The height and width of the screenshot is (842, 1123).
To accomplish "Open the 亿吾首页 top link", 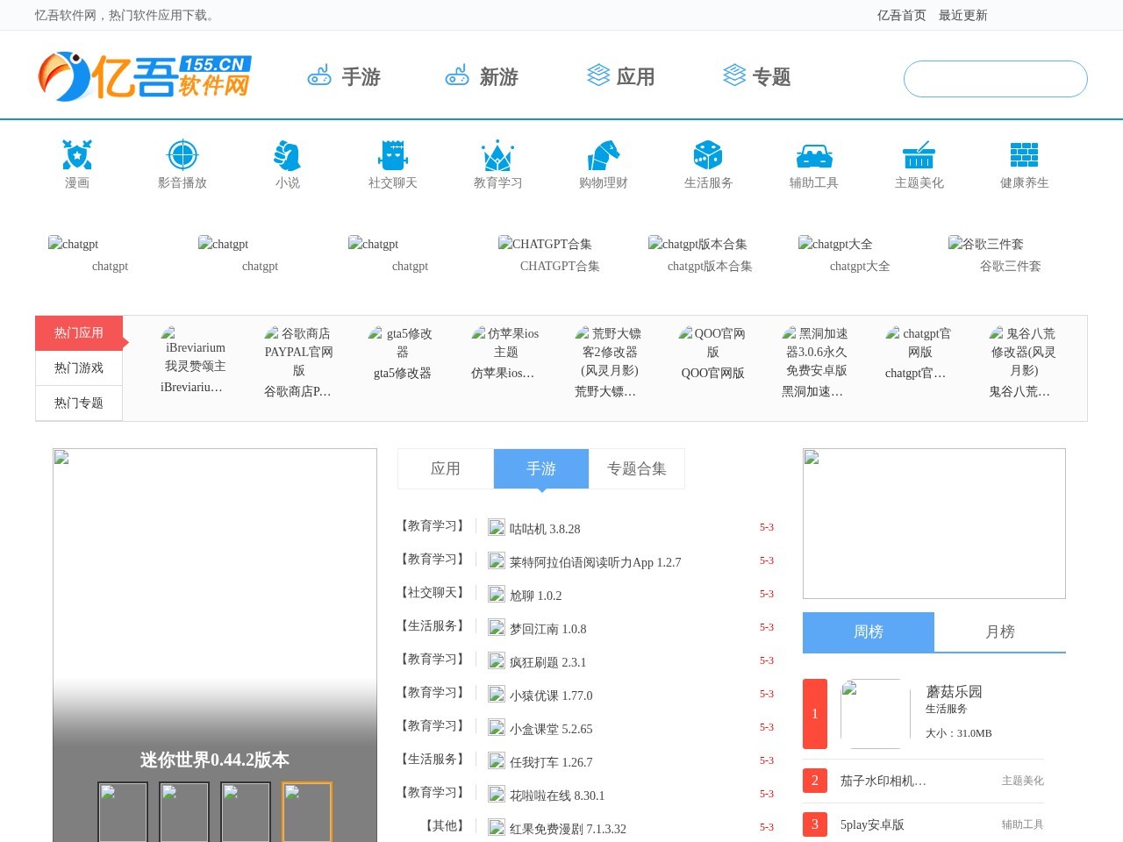I will [902, 15].
